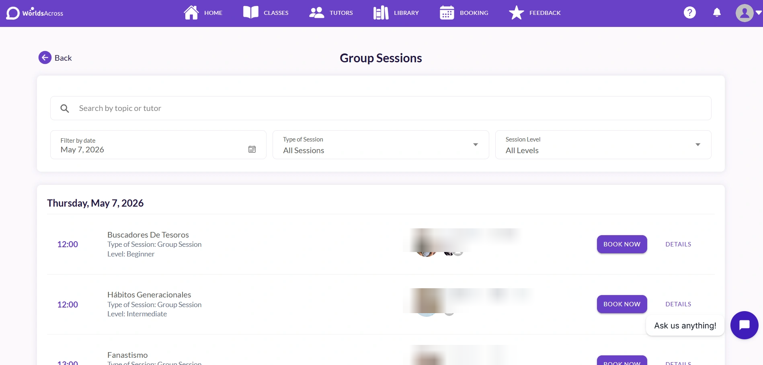Open the chat bubble button
Screen dimensions: 763x365
pyautogui.click(x=745, y=325)
